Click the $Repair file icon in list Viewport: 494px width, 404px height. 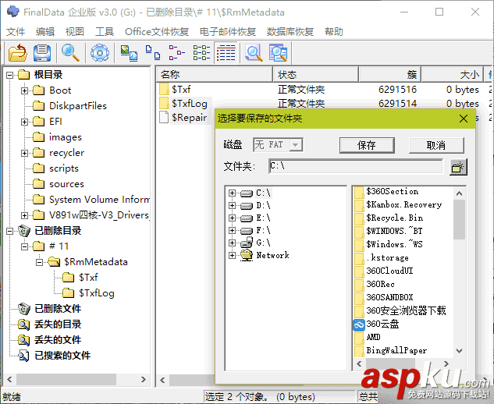164,117
